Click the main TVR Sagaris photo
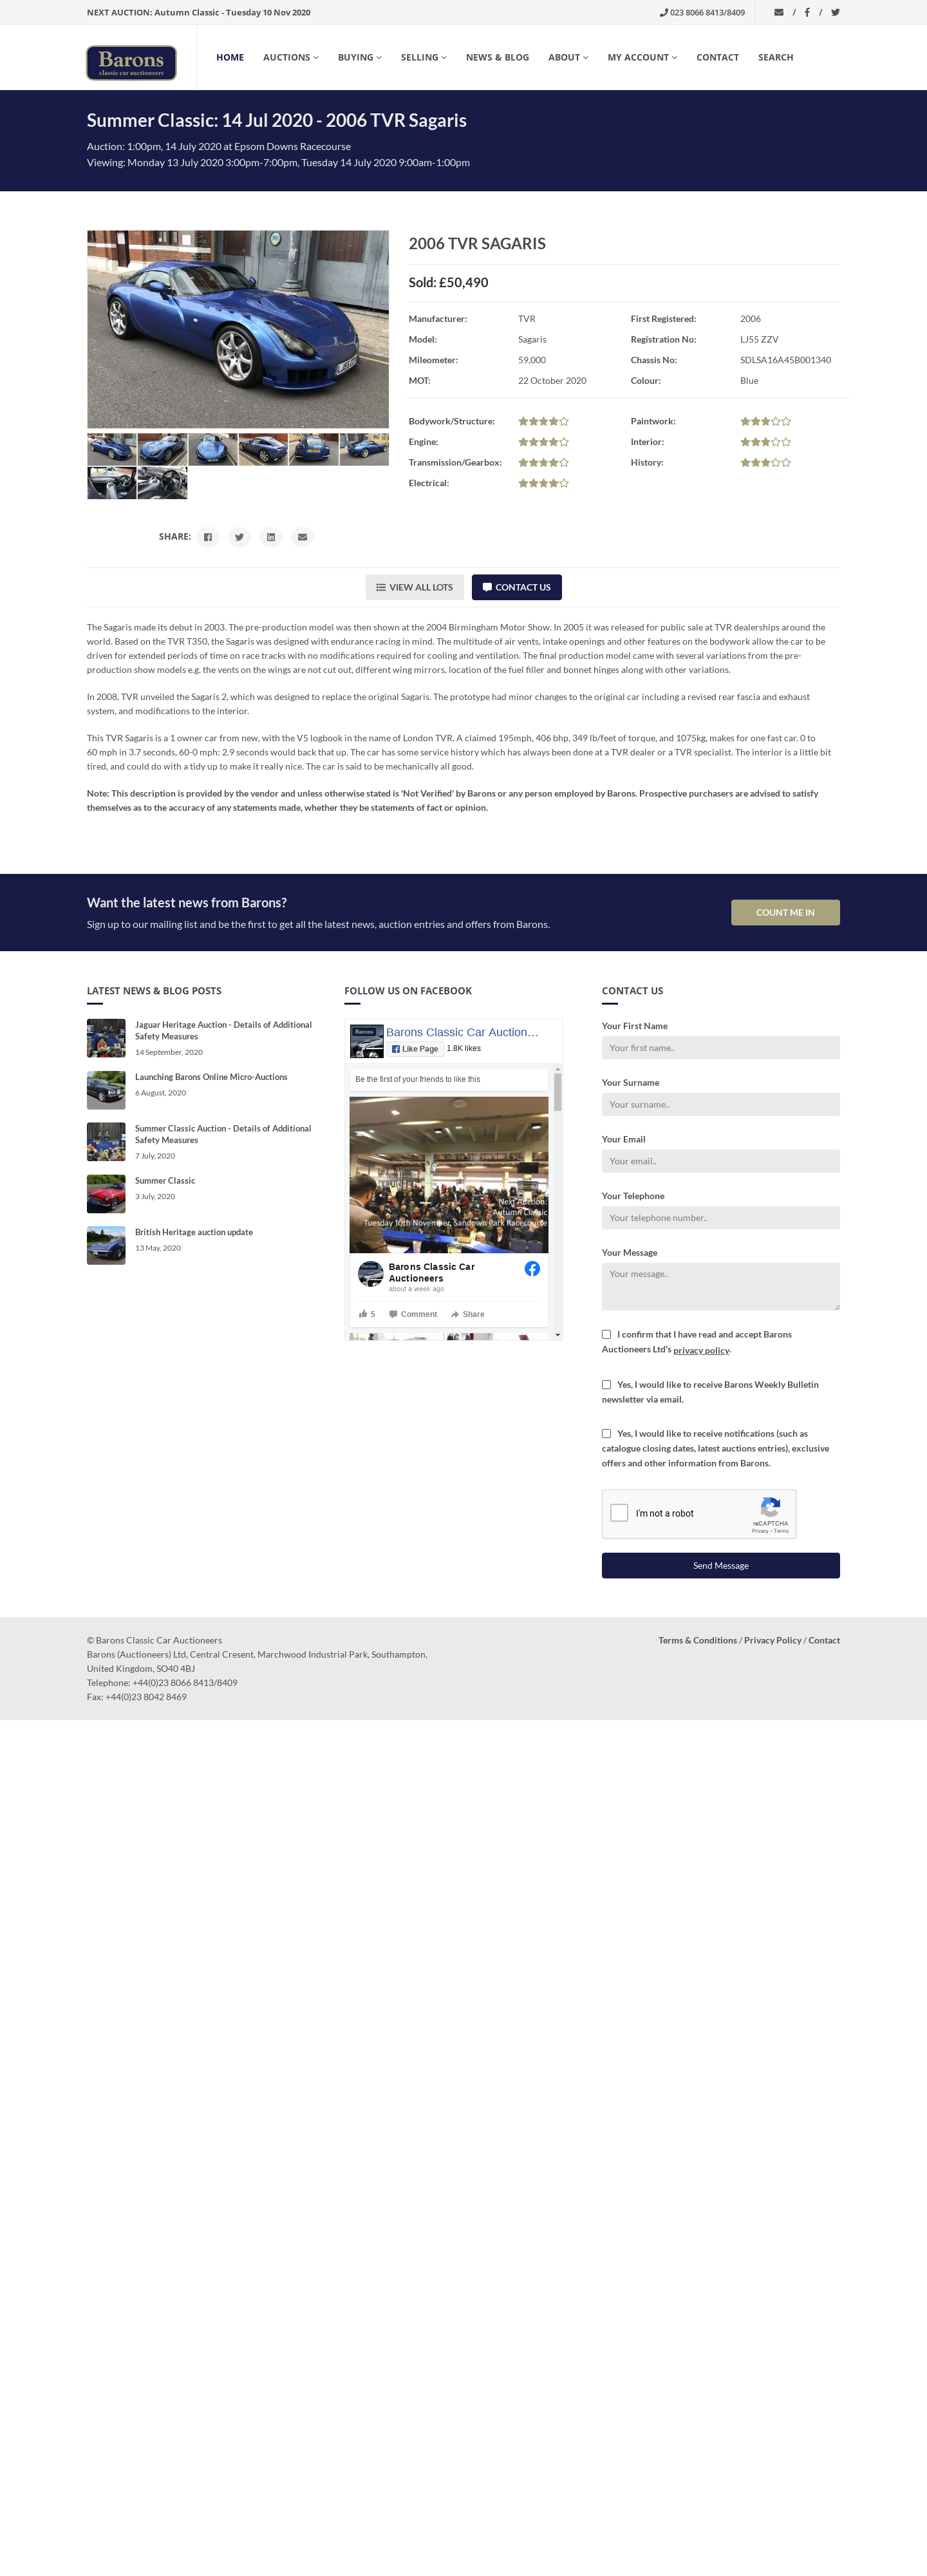The image size is (927, 2576). [x=238, y=329]
